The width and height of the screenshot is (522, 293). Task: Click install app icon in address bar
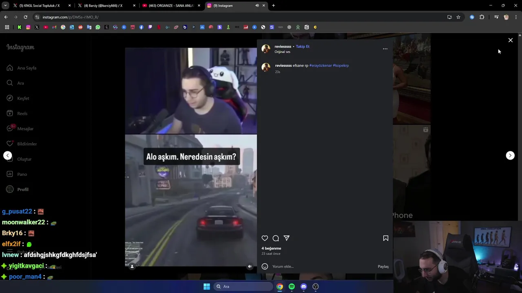click(x=449, y=17)
